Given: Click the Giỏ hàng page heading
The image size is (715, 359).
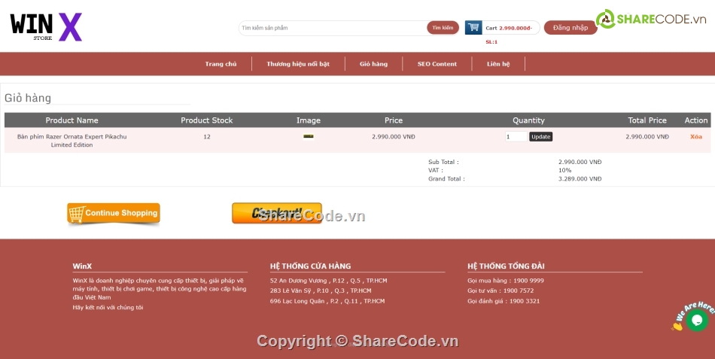Looking at the screenshot, I should [x=28, y=98].
